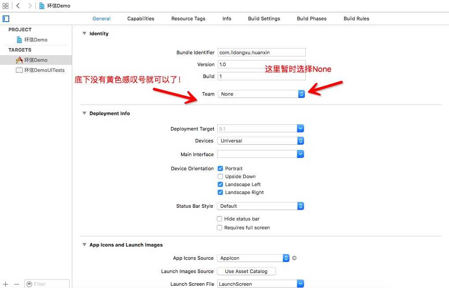Switch to the Info tab
This screenshot has height=288, width=449.
click(x=227, y=19)
